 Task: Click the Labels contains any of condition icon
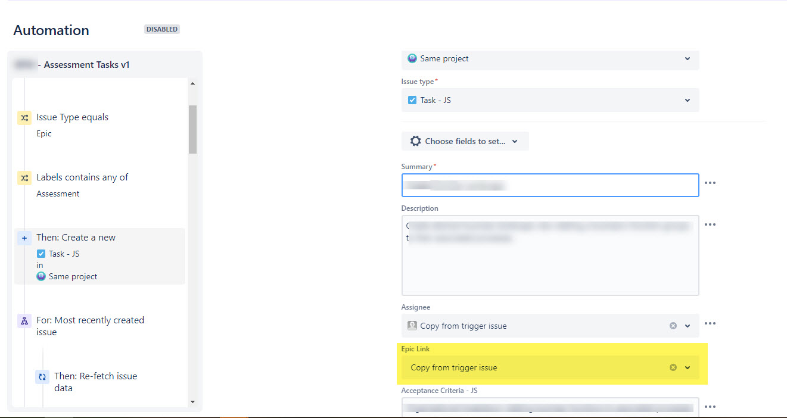tap(24, 178)
